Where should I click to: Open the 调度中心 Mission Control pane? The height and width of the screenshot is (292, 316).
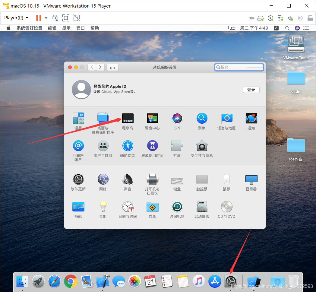(x=152, y=119)
